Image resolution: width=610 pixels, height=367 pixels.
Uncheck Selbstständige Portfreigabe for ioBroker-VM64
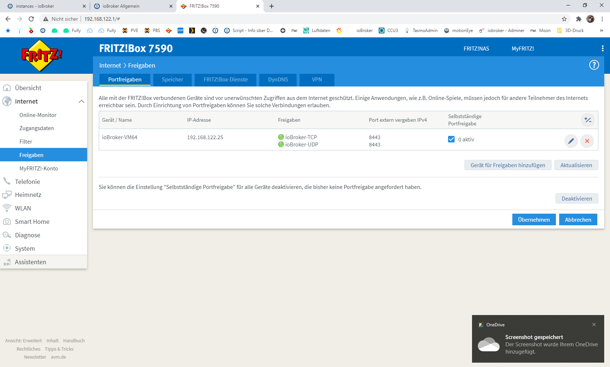coord(451,139)
